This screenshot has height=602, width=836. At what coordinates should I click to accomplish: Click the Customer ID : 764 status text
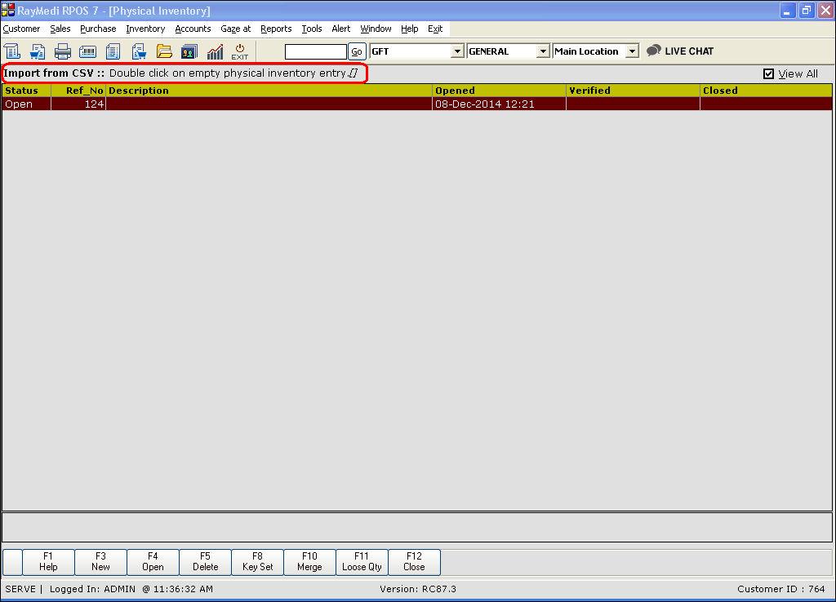[x=781, y=589]
